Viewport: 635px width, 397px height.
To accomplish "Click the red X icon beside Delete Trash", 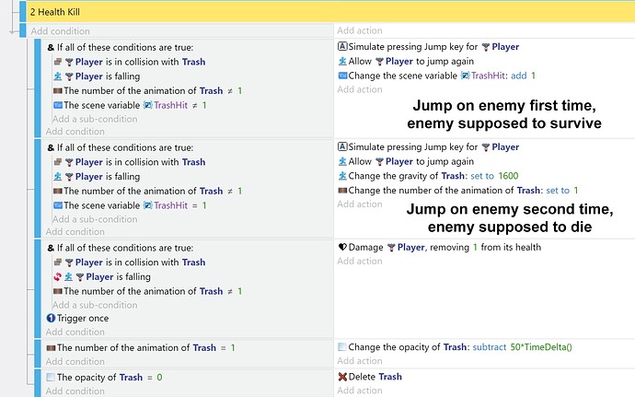I will tap(342, 377).
